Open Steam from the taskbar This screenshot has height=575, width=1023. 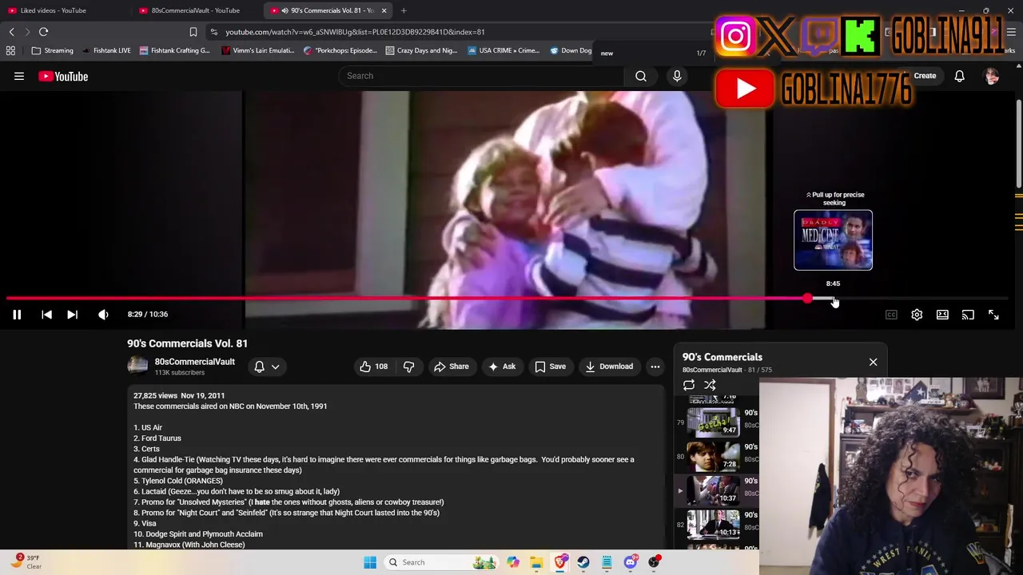[x=583, y=562]
